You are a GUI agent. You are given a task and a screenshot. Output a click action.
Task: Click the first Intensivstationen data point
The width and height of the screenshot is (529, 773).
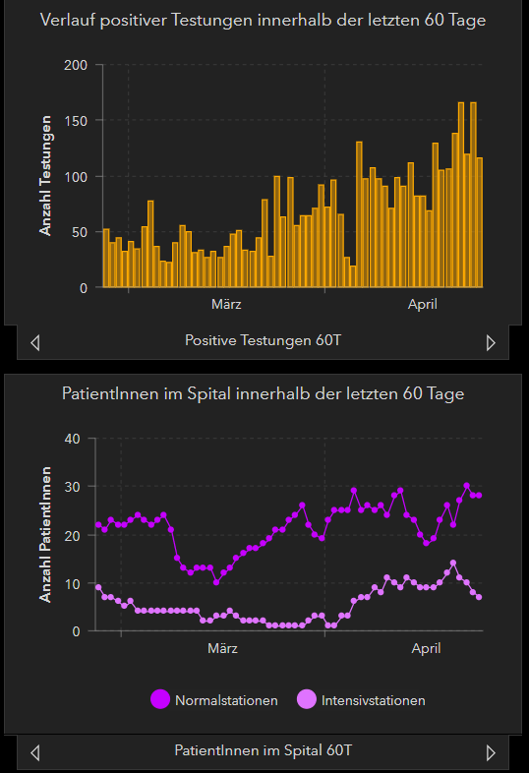click(98, 587)
